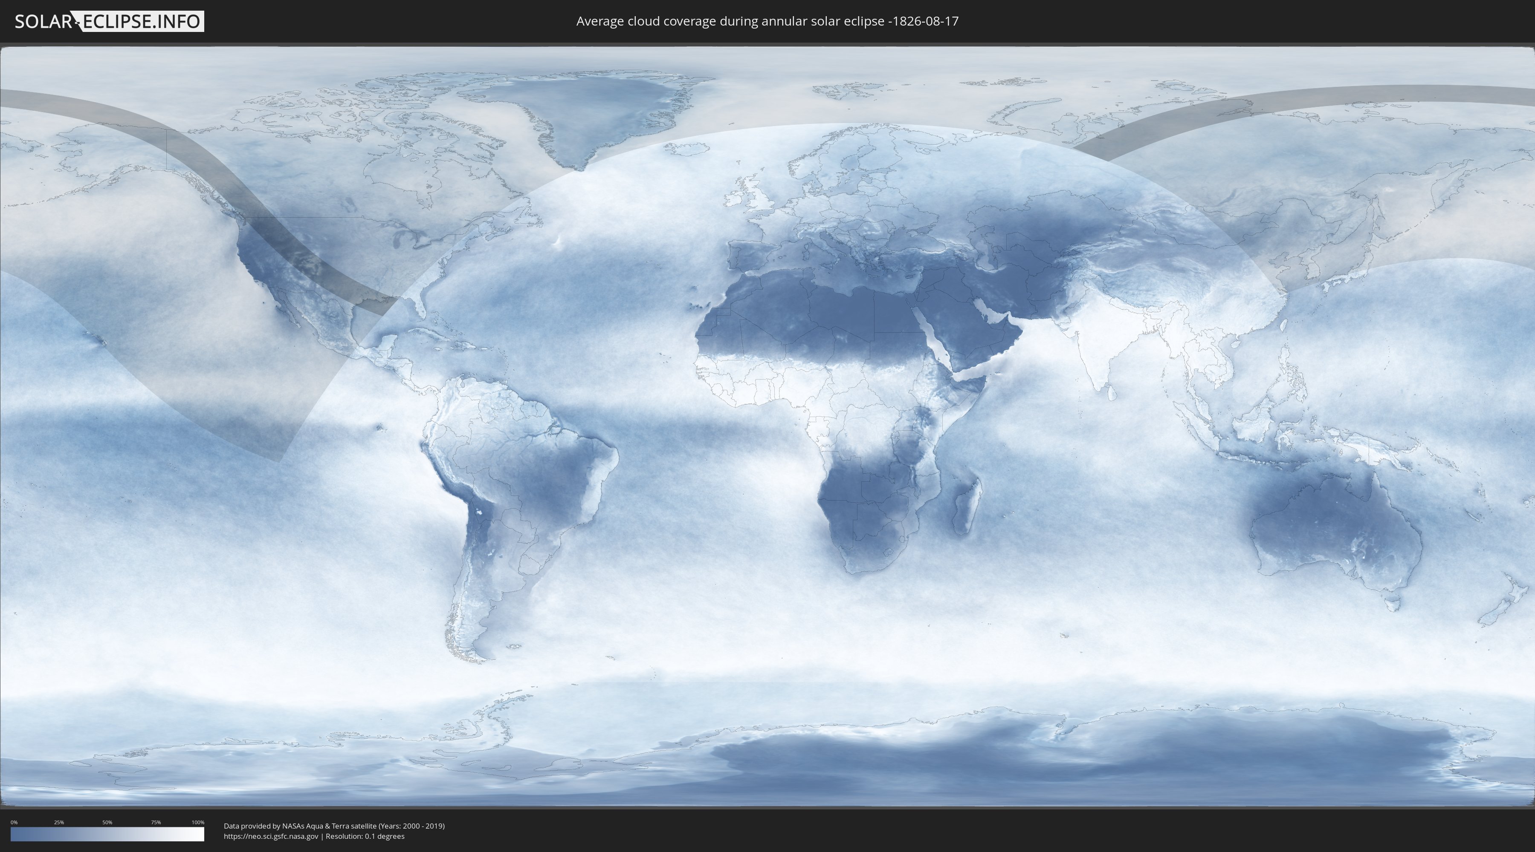1535x852 pixels.
Task: Click the Resolution: 0.1 degrees text
Action: coord(365,836)
